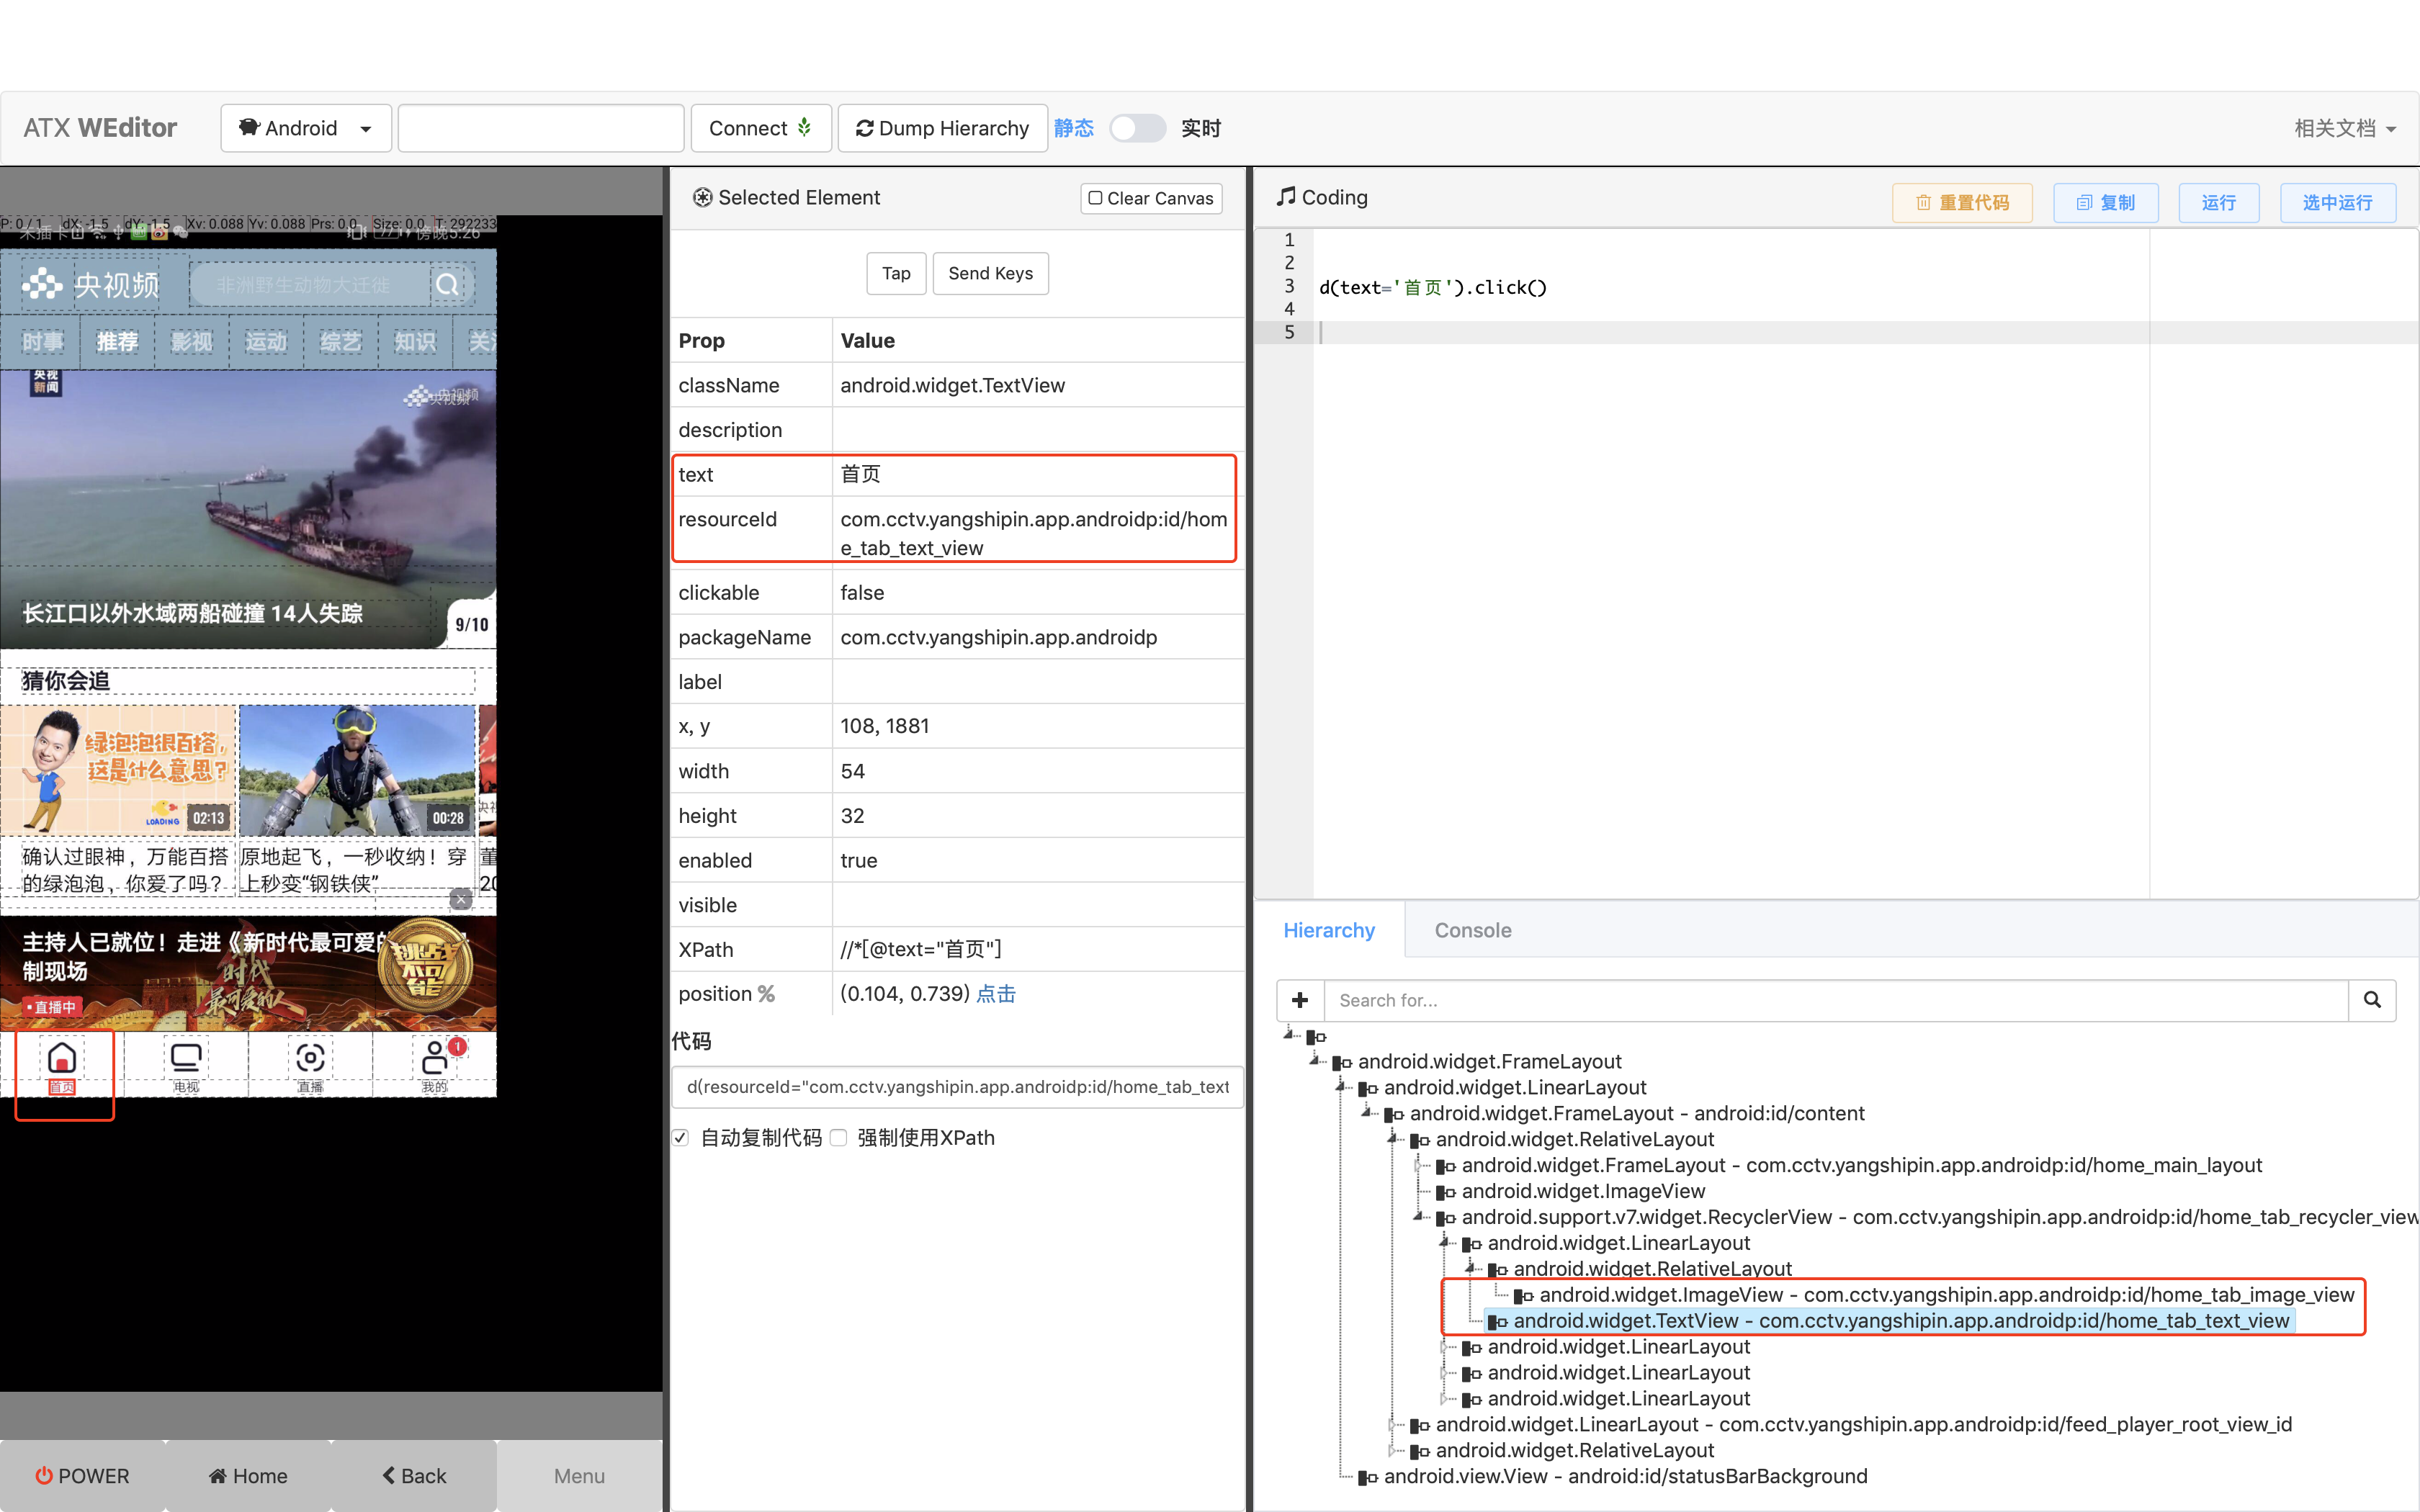Click the search icon in the Hierarchy panel
The image size is (2420, 1512).
pos(2373,1000)
